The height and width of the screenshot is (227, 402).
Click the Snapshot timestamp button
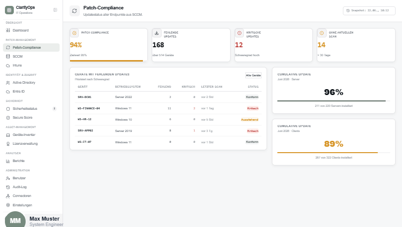click(369, 11)
